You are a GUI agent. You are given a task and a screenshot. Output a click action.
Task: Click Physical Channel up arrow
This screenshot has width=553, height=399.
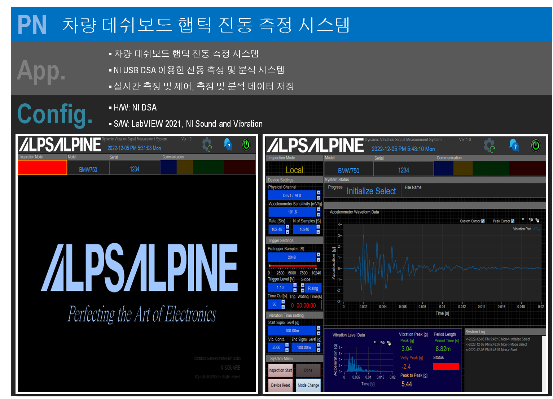tap(319, 193)
